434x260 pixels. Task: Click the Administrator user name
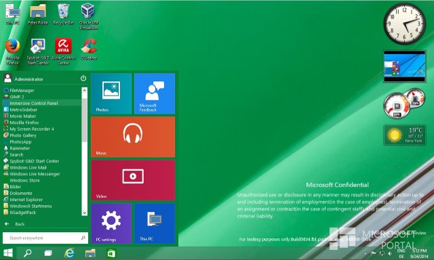pyautogui.click(x=28, y=79)
